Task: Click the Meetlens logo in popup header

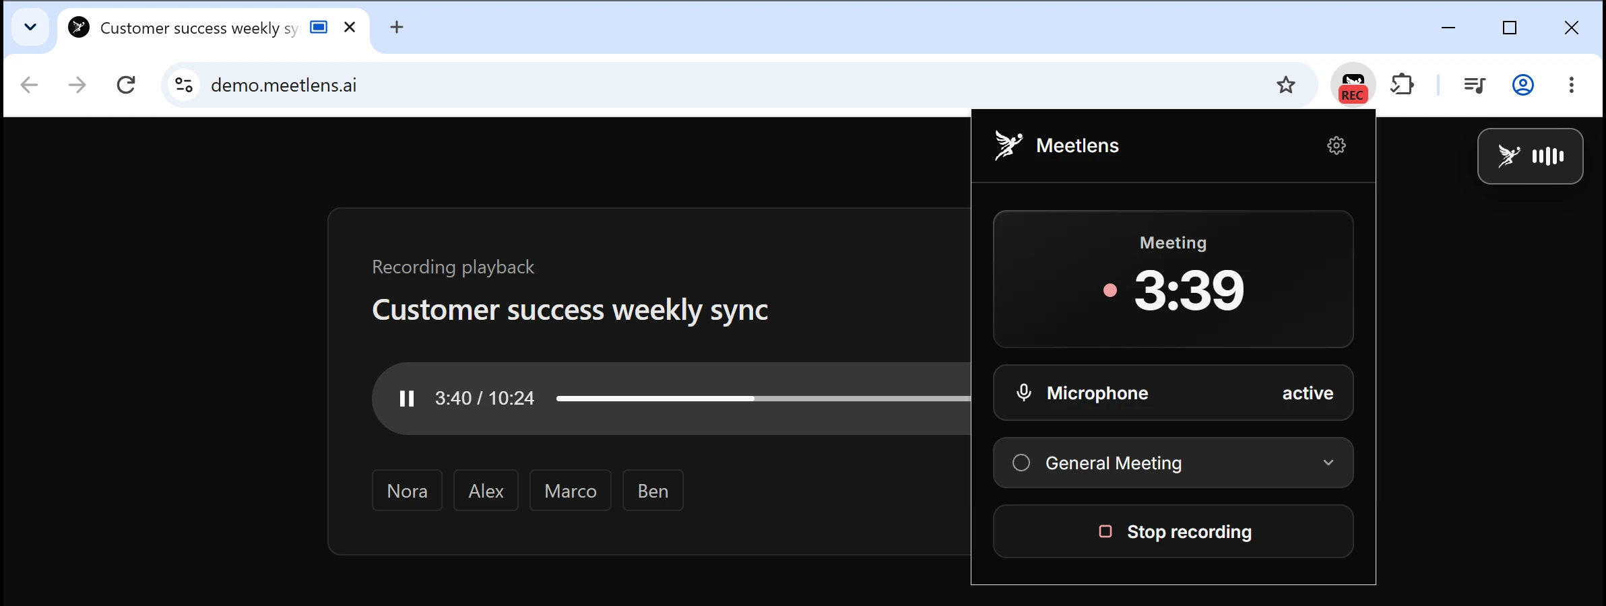Action: tap(1008, 145)
